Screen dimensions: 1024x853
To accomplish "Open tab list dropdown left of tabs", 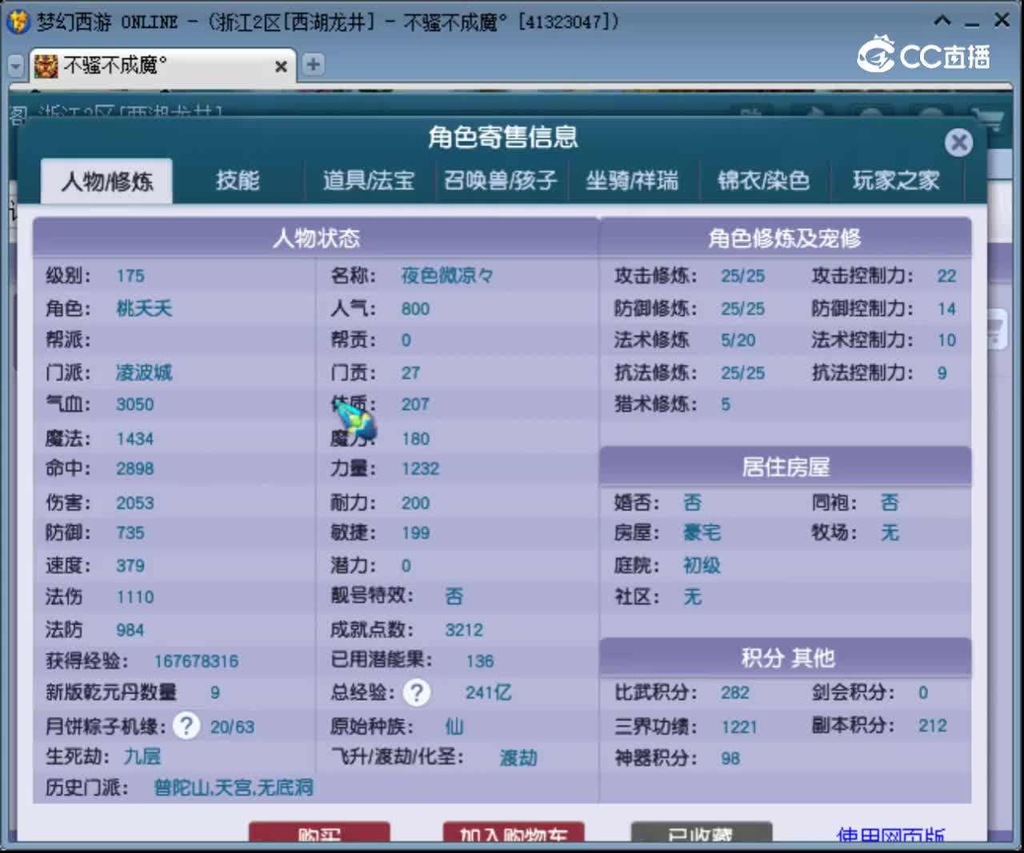I will (x=16, y=66).
